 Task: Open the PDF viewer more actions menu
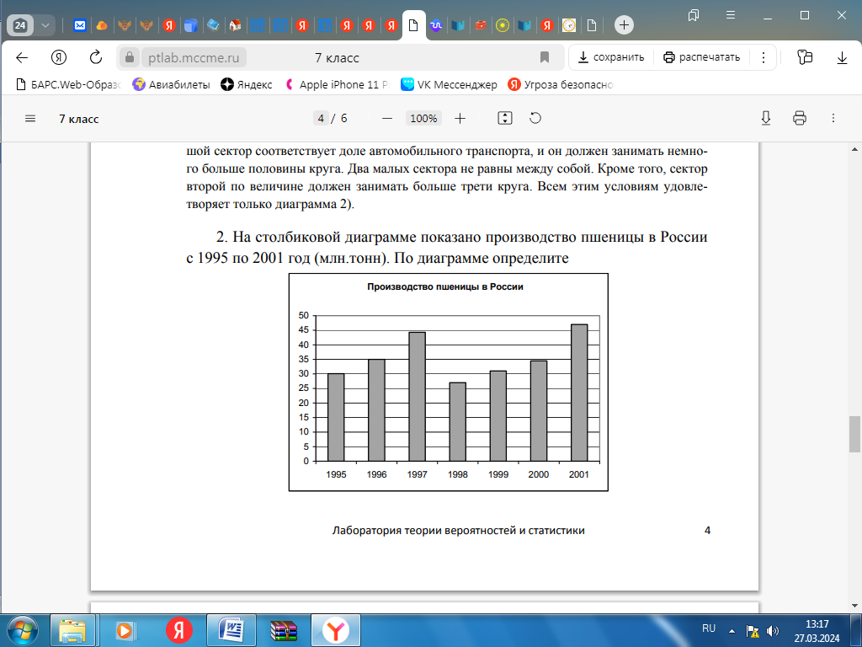click(x=833, y=118)
